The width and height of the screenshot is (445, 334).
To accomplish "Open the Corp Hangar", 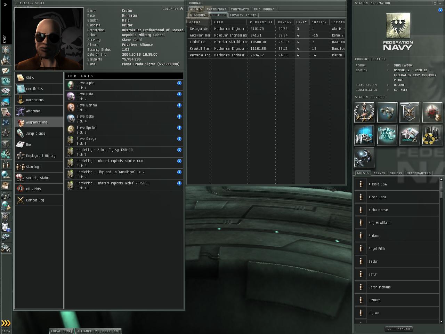I will 398,329.
